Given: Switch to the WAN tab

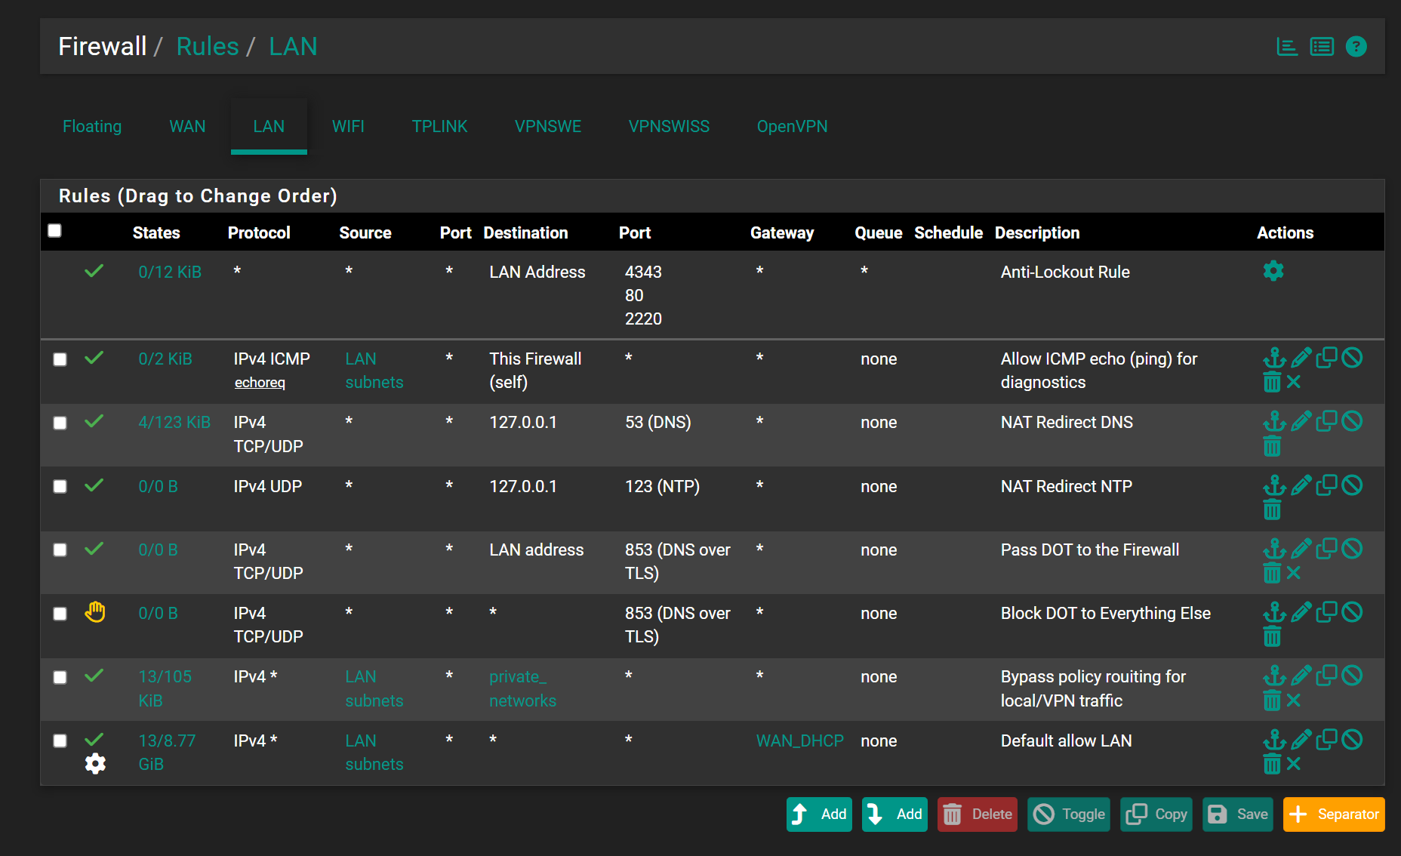Looking at the screenshot, I should (x=187, y=126).
